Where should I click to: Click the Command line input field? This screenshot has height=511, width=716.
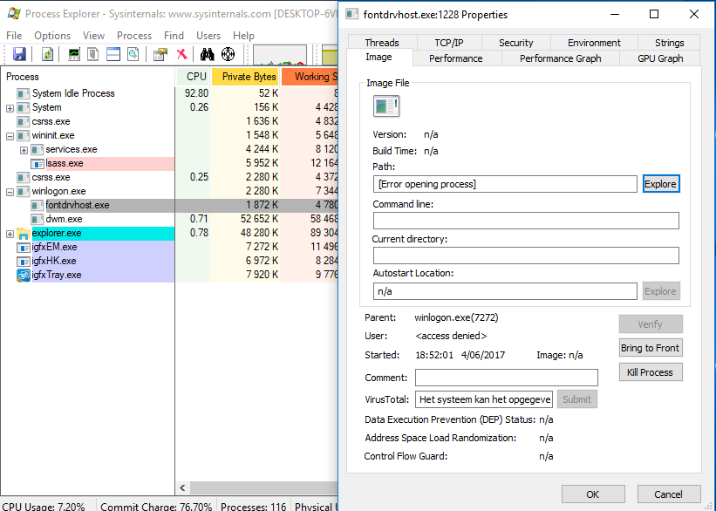[526, 221]
